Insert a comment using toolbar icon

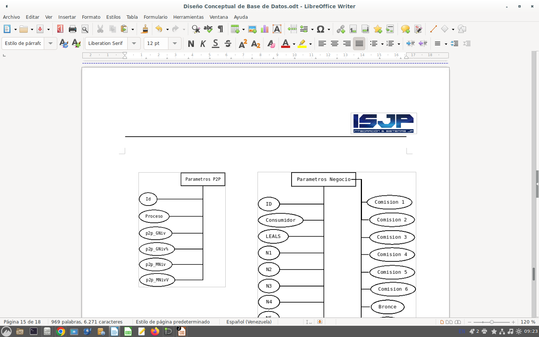(x=405, y=29)
